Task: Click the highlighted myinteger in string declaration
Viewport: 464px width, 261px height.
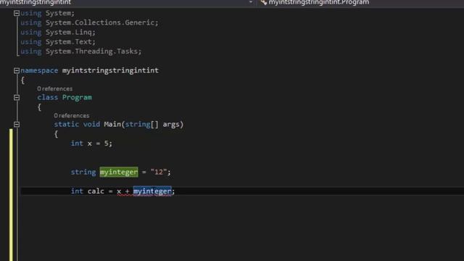Action: 119,172
